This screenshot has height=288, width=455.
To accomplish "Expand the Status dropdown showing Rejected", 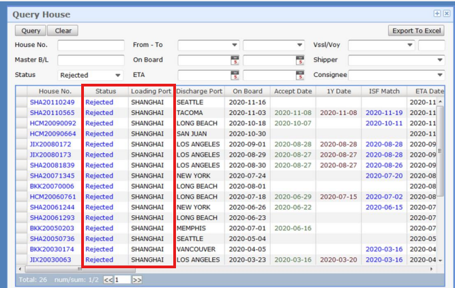I will click(118, 75).
